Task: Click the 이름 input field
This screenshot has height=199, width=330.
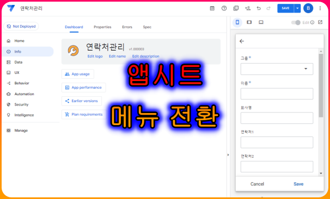Action: point(277,94)
